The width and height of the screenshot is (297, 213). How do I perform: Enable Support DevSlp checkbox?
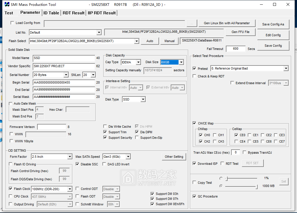pos(137,137)
